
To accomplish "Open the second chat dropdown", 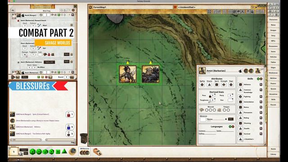I will [x=60, y=140].
